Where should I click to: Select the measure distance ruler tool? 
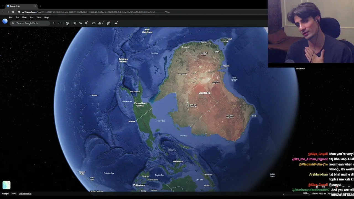pyautogui.click(x=94, y=23)
